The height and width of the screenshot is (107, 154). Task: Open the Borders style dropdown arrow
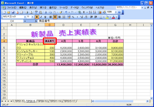[104, 17]
